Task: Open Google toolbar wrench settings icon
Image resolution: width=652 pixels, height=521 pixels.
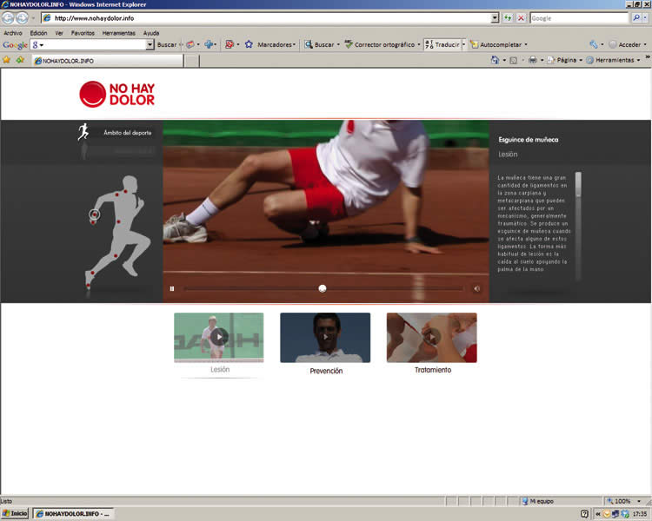Action: click(594, 44)
